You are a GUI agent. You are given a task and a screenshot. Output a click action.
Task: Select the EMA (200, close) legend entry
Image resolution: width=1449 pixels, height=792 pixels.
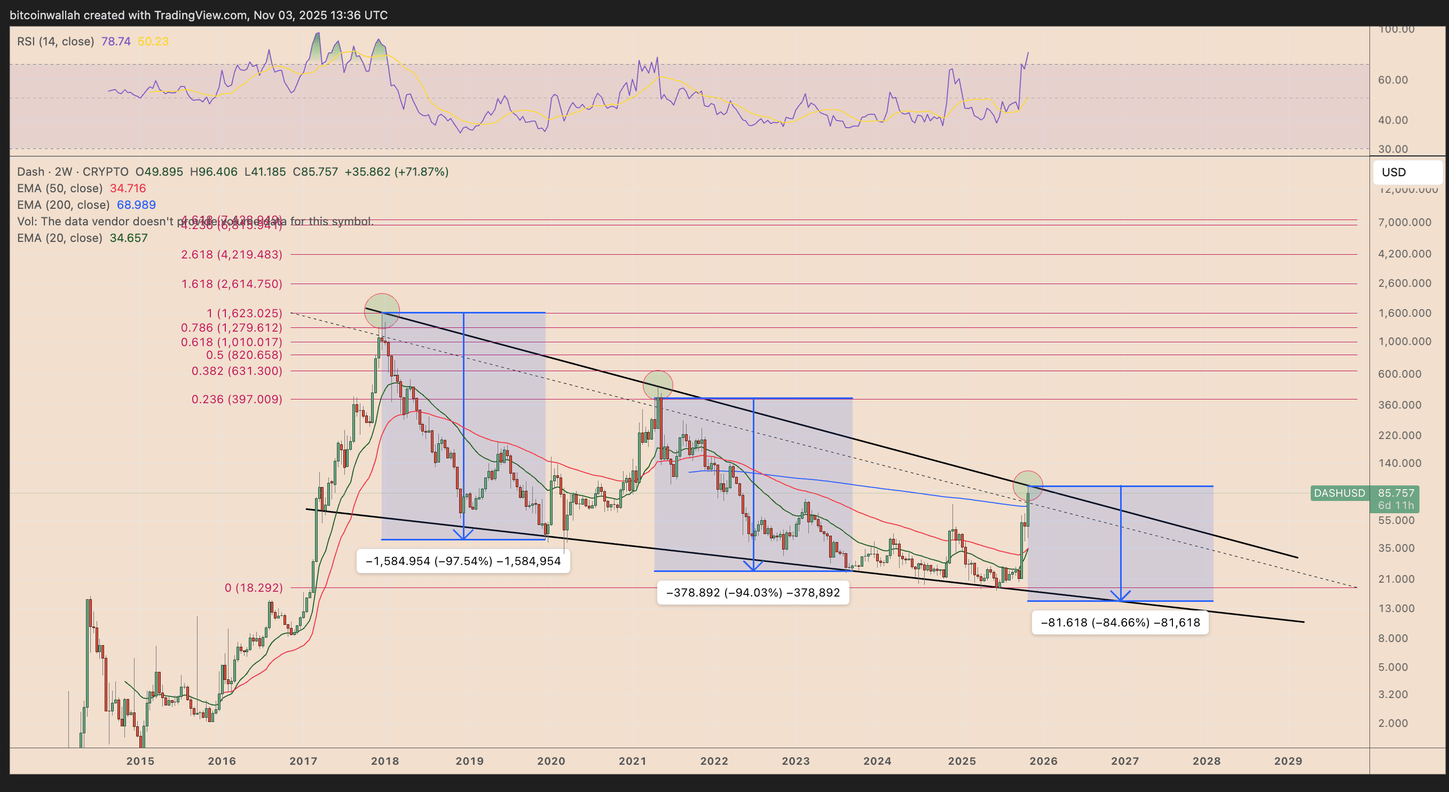click(63, 205)
